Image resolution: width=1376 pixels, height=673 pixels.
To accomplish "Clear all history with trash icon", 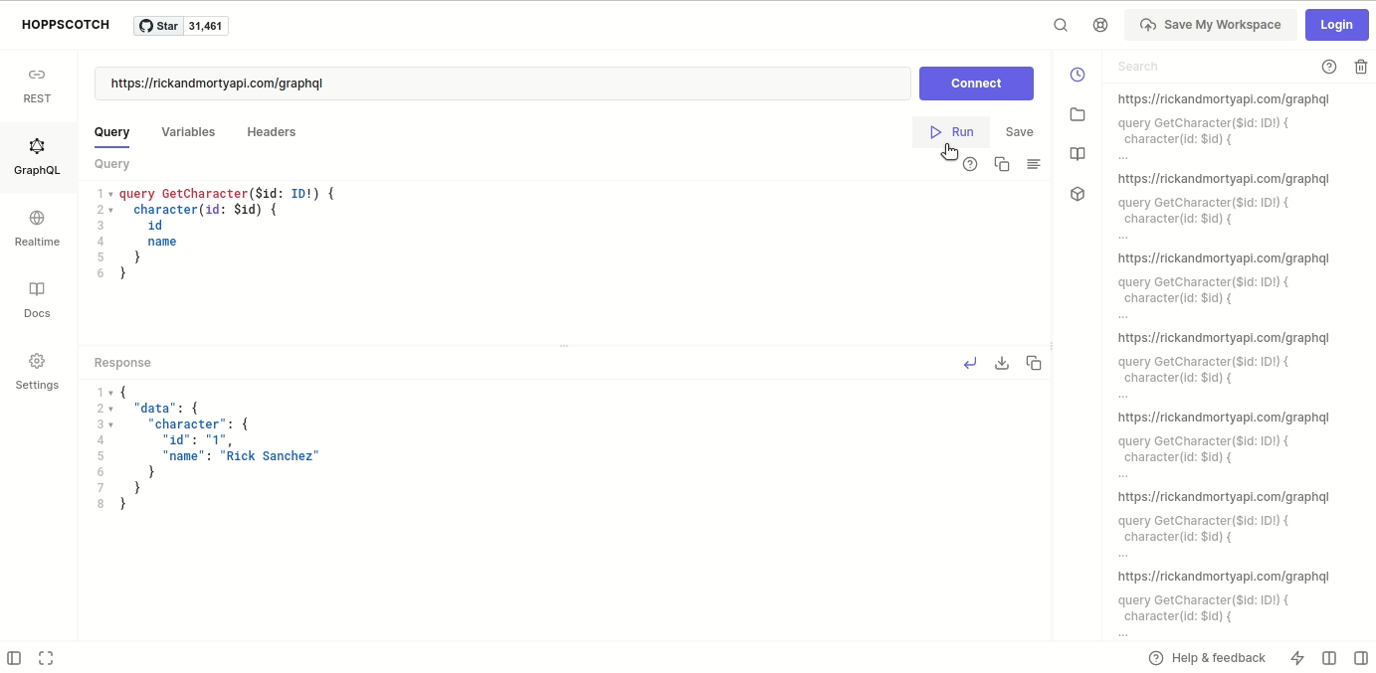I will pyautogui.click(x=1361, y=67).
